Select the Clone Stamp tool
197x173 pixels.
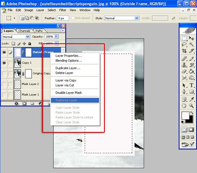184,65
